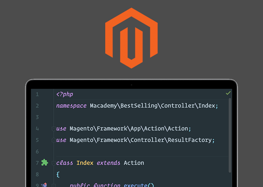Screen dimensions: 263x187
Task: Click the 'use' keyword on line 4
Action: coord(62,129)
